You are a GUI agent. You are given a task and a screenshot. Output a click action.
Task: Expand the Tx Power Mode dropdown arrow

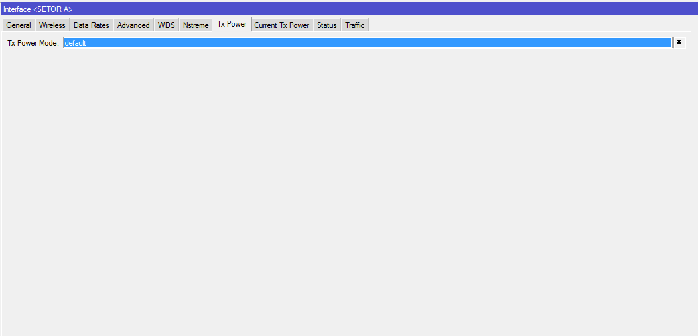click(x=679, y=42)
